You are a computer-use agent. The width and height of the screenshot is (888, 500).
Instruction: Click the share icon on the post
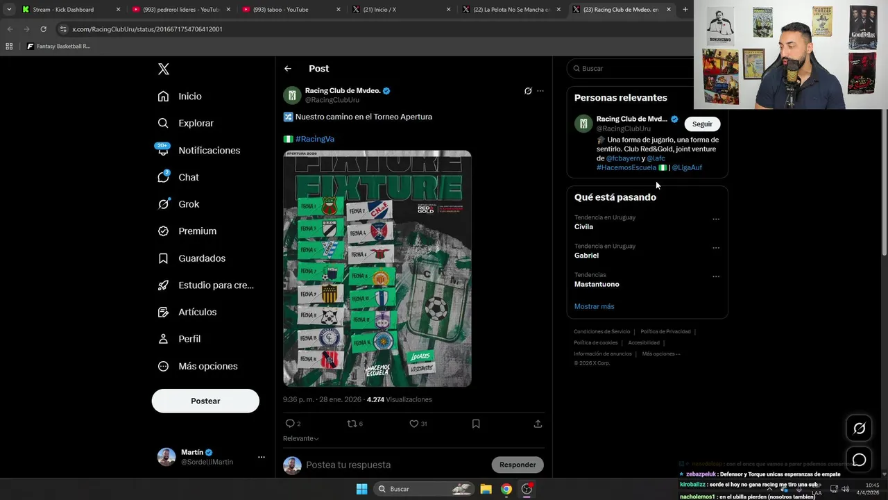pos(538,424)
